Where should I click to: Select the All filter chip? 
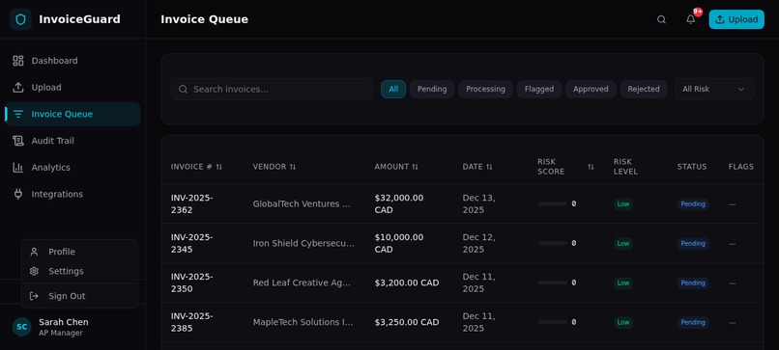[393, 90]
